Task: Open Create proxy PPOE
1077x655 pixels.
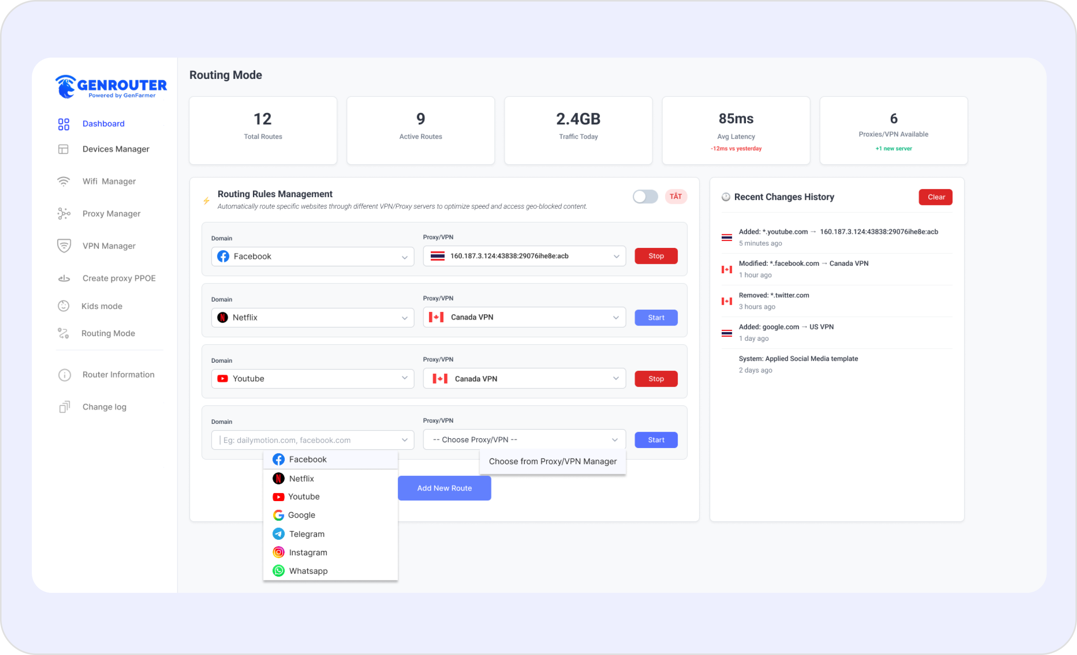Action: [118, 278]
